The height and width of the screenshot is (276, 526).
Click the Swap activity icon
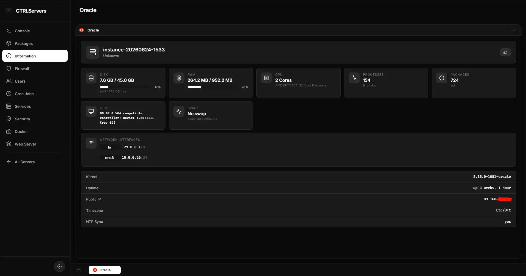coord(179,112)
